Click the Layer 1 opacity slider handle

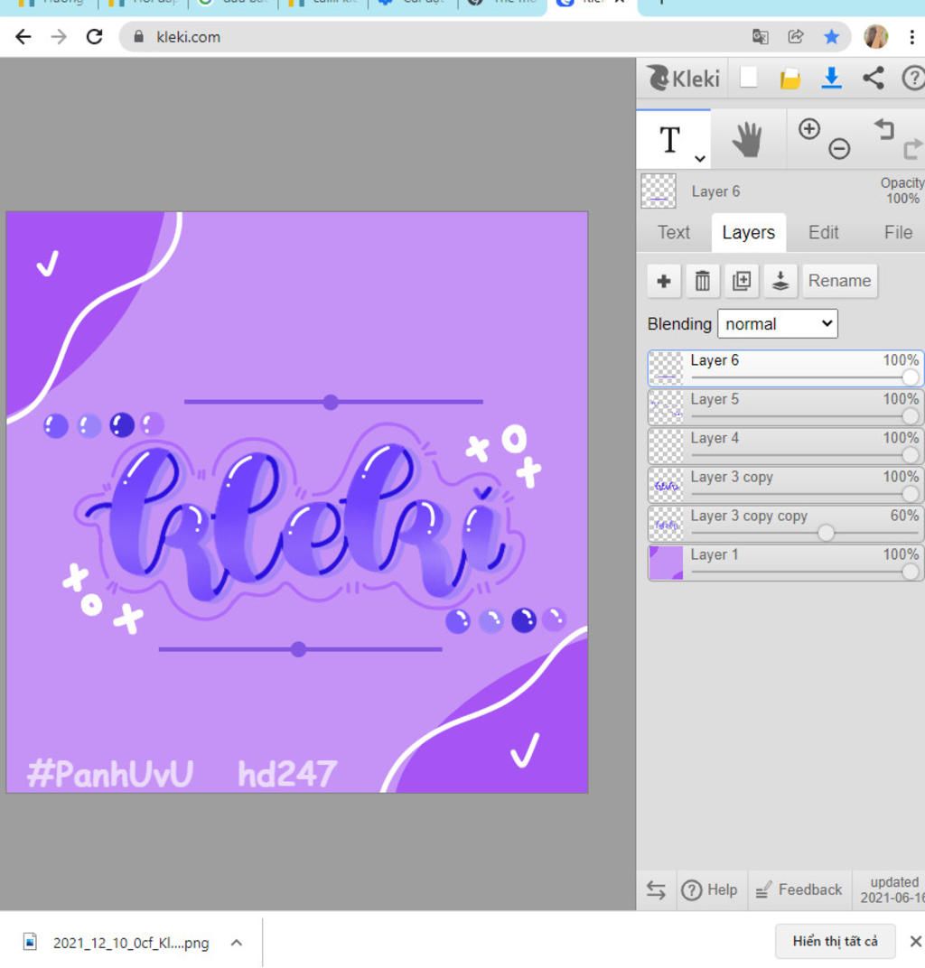911,572
